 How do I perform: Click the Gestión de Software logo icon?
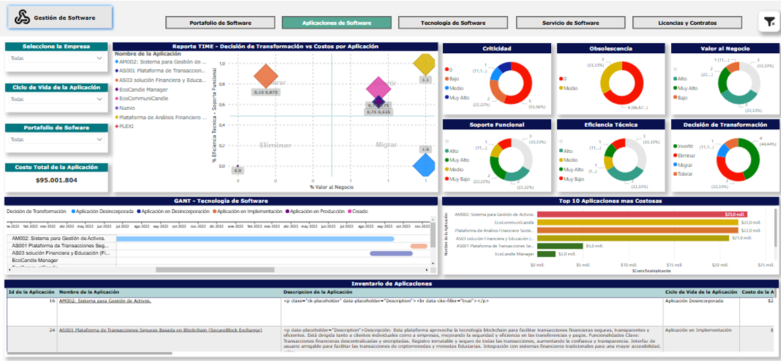(x=23, y=18)
